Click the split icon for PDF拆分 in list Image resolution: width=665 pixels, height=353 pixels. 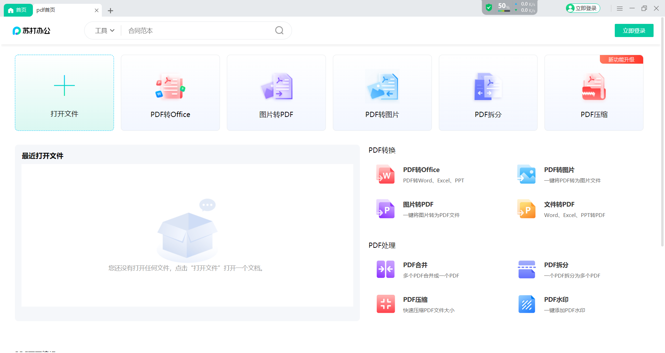pos(526,269)
